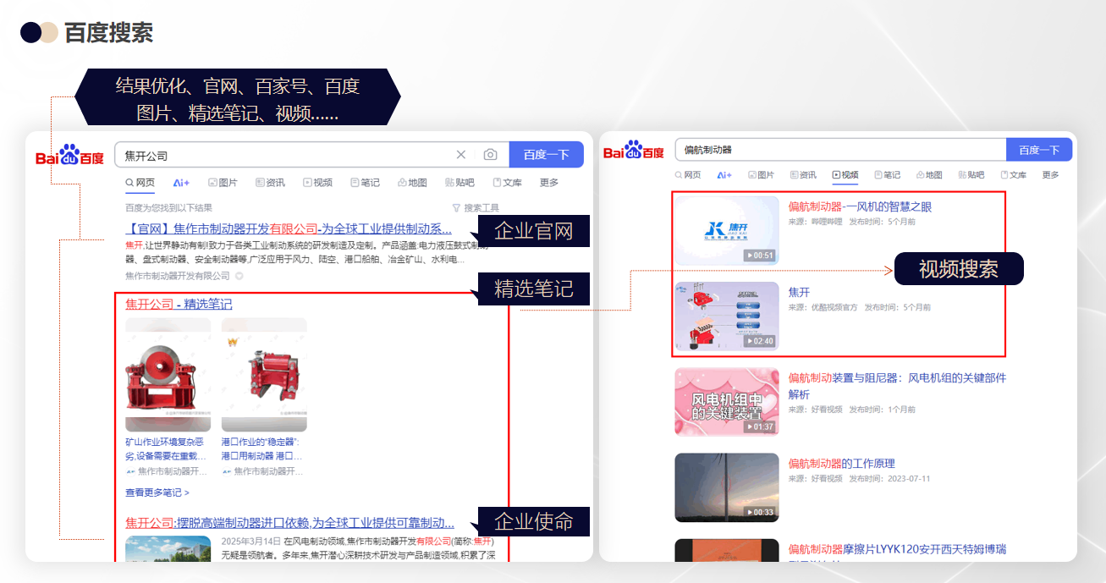Expand 更多 in the 焦开公司 page tabs

pyautogui.click(x=549, y=182)
